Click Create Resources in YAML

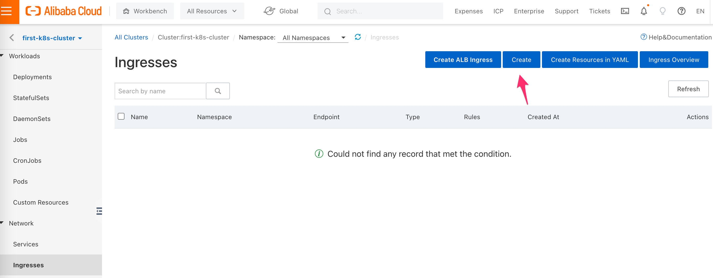click(x=590, y=60)
